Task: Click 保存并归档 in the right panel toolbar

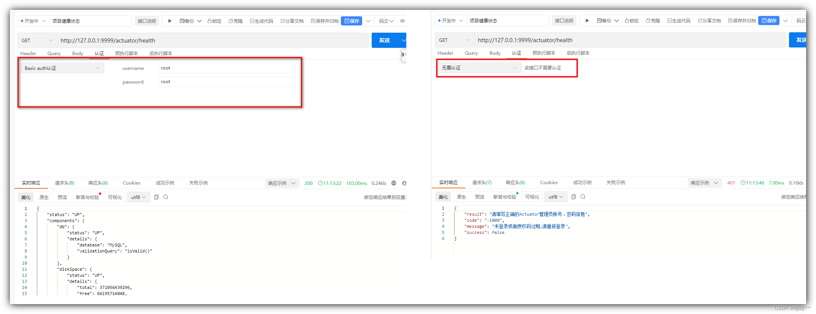Action: (742, 21)
